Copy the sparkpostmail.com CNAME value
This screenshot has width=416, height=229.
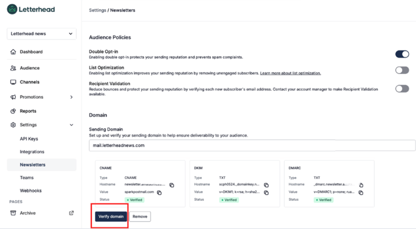159,192
